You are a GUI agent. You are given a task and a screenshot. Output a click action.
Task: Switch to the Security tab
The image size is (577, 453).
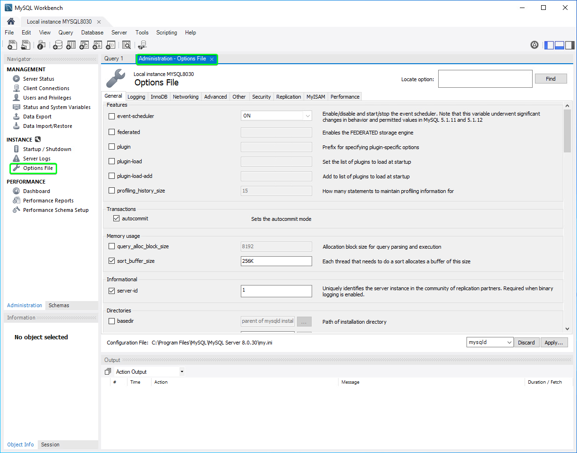pyautogui.click(x=261, y=97)
